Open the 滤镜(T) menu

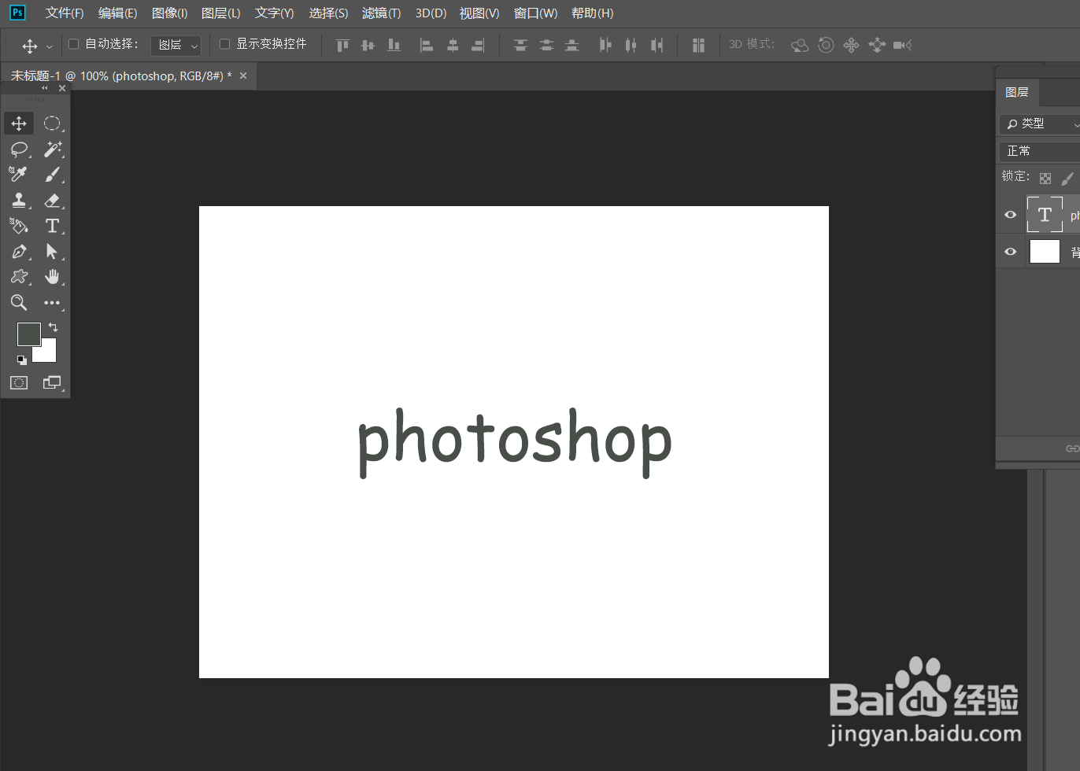381,13
